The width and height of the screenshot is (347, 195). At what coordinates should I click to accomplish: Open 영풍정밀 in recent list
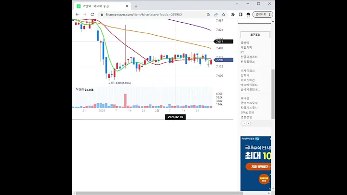coord(246,117)
